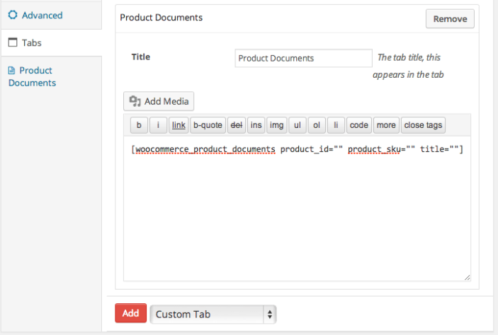Start an unordered list with ul

(x=298, y=125)
